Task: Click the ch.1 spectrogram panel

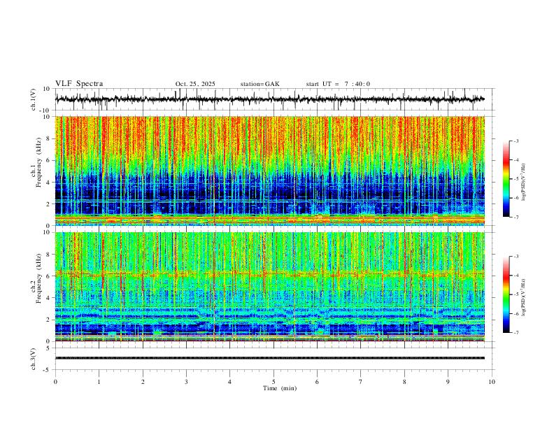Action: click(269, 171)
